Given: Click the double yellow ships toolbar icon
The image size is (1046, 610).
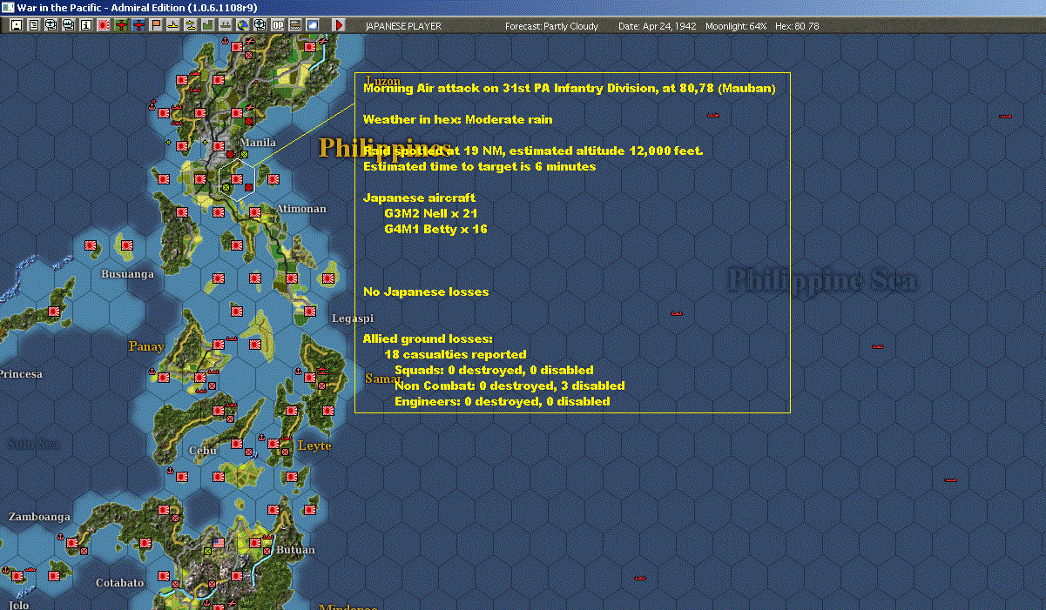Looking at the screenshot, I should [190, 25].
